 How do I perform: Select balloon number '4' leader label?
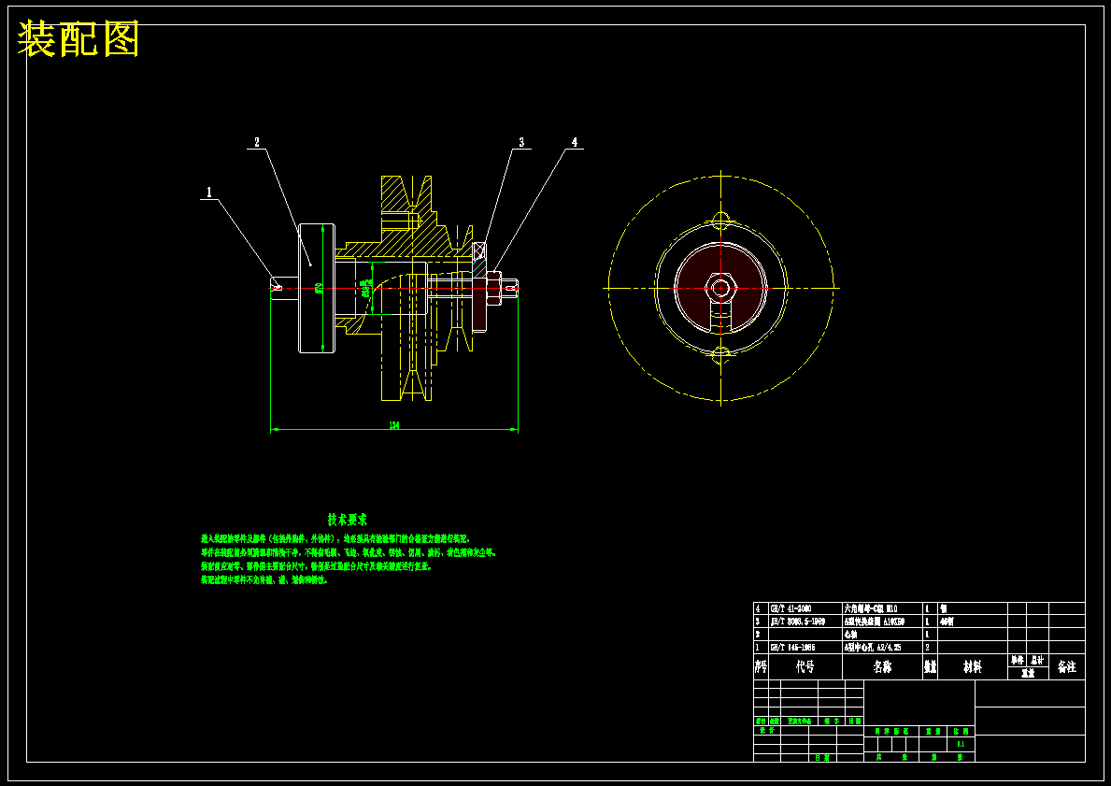pyautogui.click(x=574, y=142)
